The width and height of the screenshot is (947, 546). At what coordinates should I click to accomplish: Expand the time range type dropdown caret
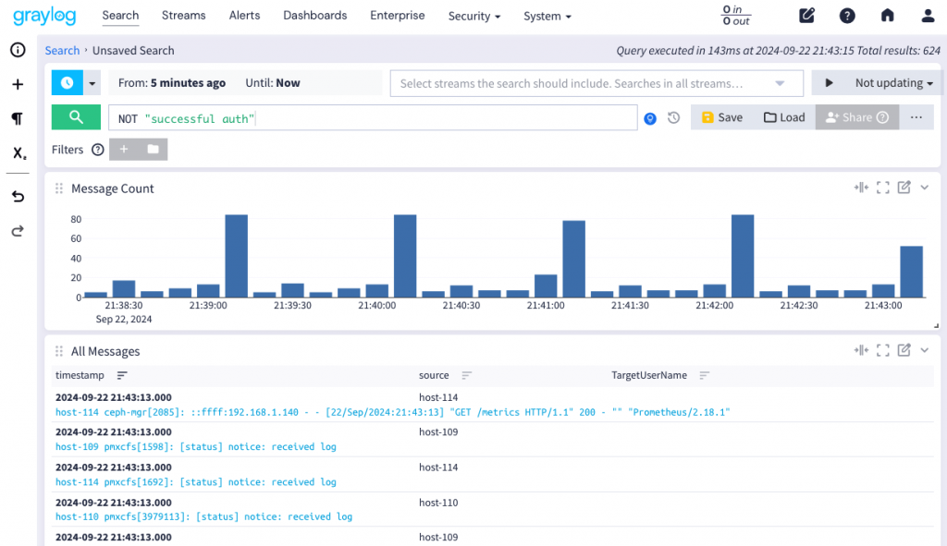click(x=92, y=83)
